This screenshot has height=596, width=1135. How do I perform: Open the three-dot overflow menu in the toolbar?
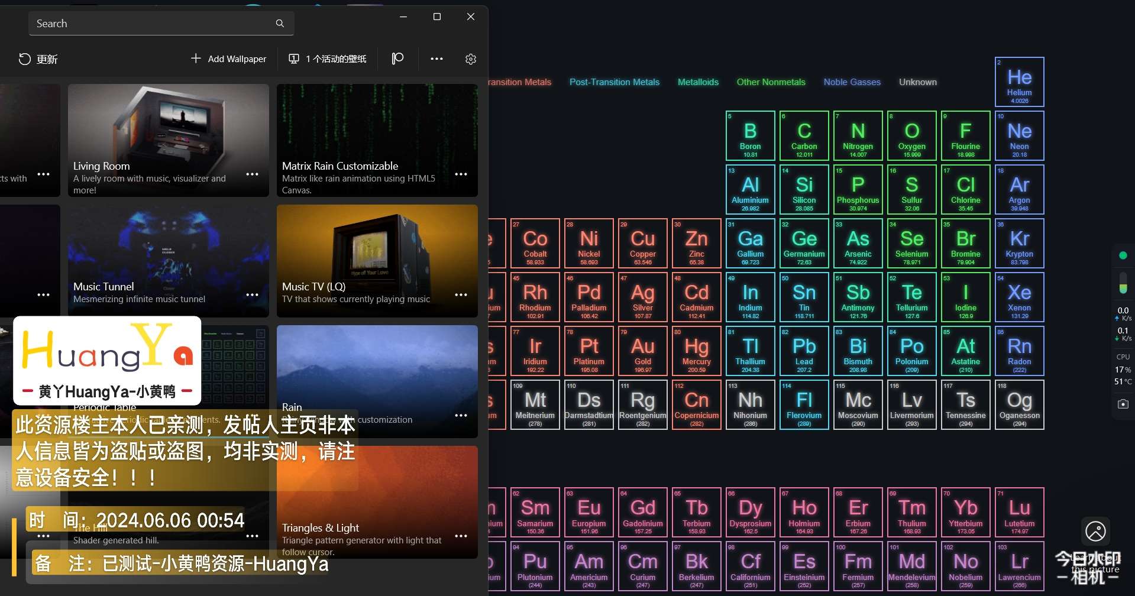point(436,59)
